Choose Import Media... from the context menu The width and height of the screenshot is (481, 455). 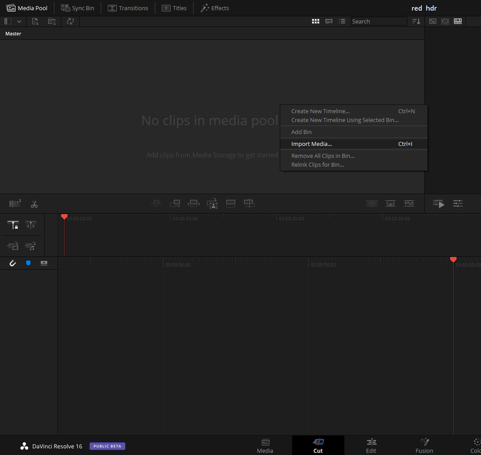pyautogui.click(x=354, y=144)
